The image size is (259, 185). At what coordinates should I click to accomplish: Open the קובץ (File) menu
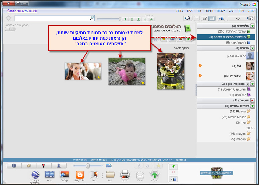click(x=251, y=11)
